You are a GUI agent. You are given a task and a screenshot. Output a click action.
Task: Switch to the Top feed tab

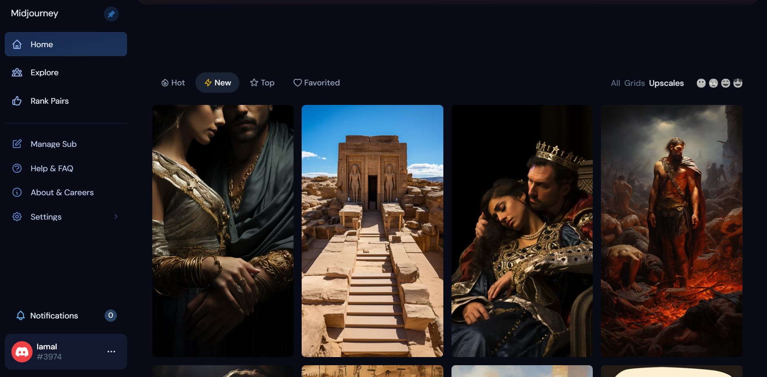[x=262, y=83]
